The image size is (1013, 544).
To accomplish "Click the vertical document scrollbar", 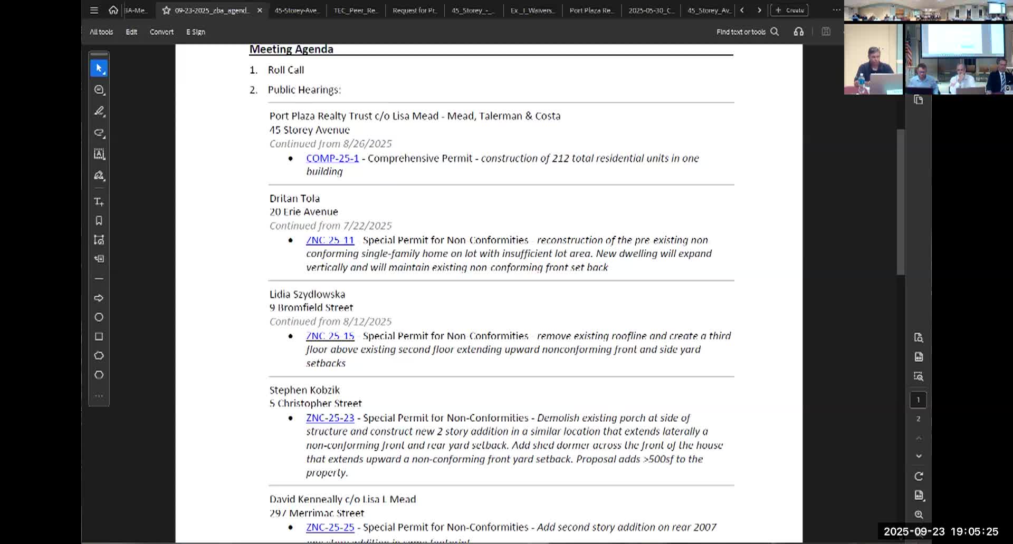I will pos(901,201).
